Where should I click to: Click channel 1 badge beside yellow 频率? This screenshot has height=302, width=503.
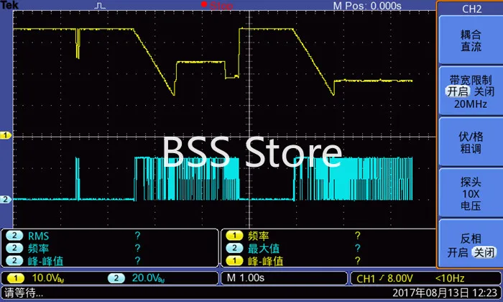(234, 236)
